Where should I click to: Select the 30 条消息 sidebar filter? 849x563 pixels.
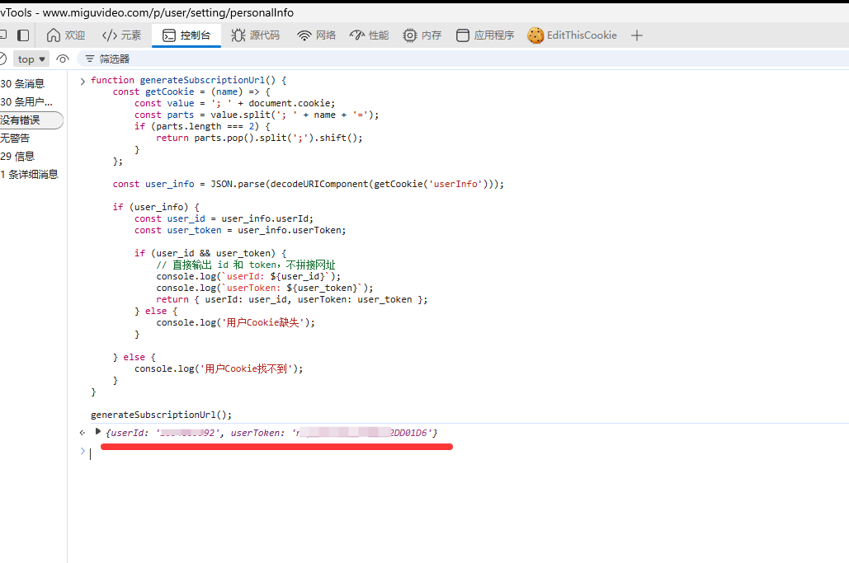click(x=23, y=83)
